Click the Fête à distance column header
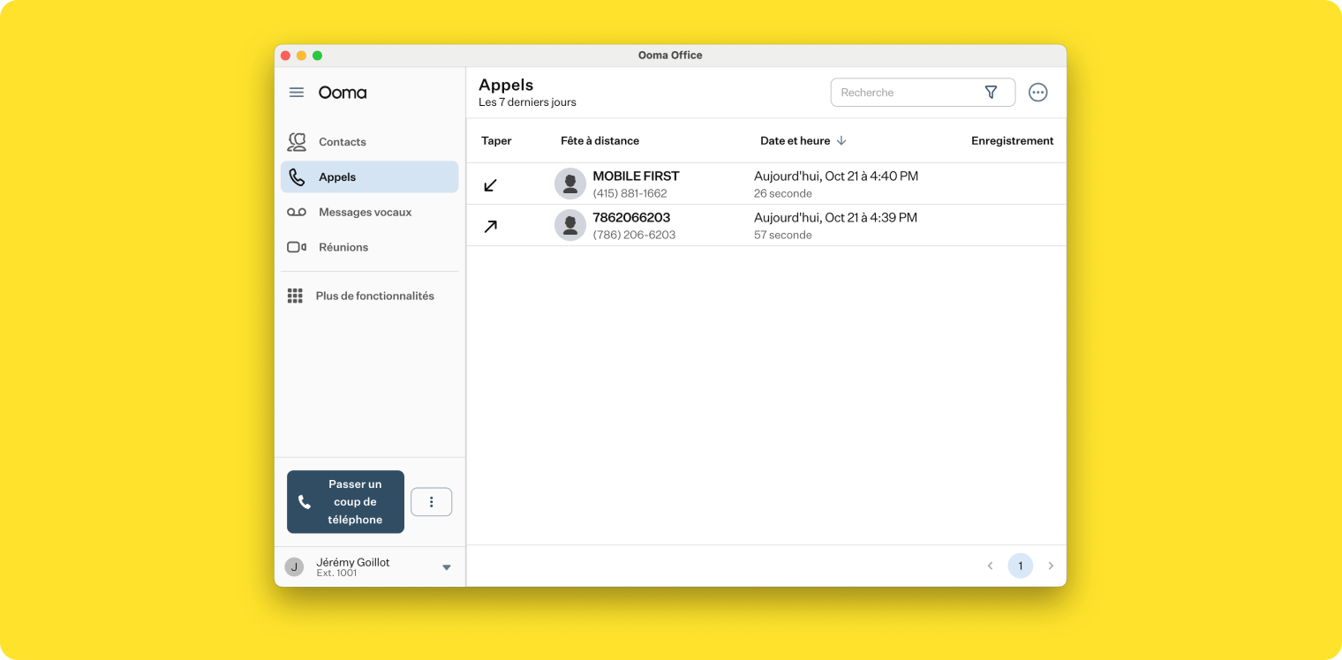1342x660 pixels. [x=600, y=141]
